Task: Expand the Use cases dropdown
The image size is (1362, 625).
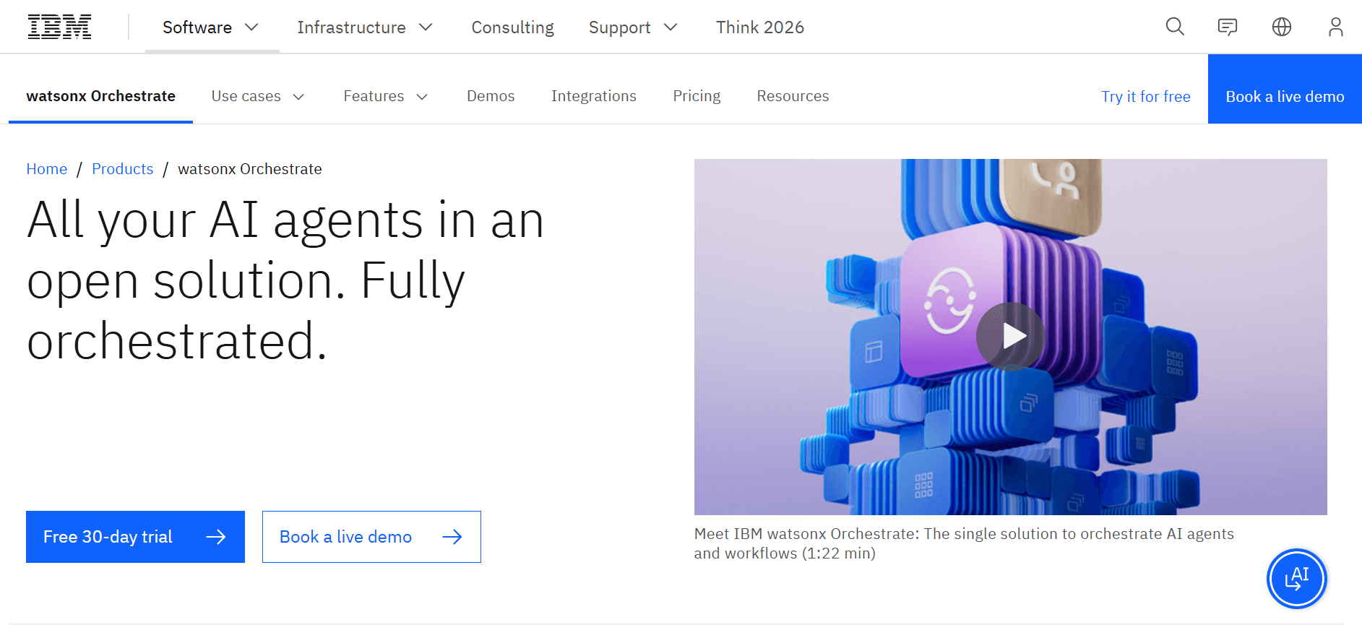Action: [257, 96]
